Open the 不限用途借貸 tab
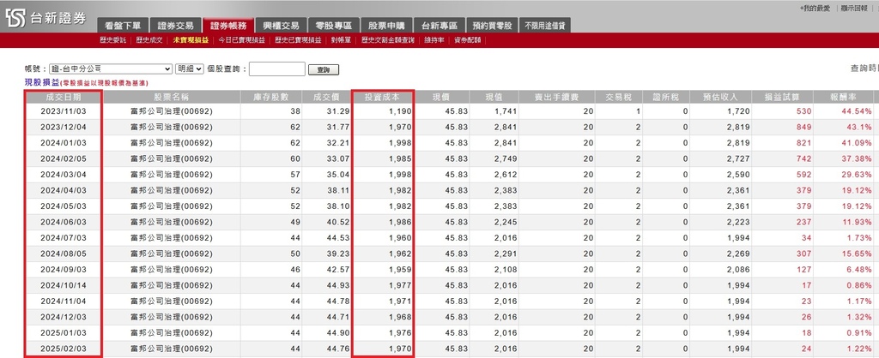 (x=545, y=25)
